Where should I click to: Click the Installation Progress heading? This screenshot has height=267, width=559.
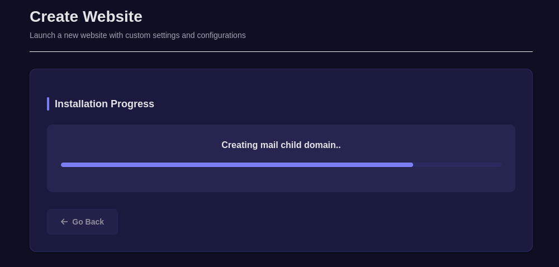[104, 104]
